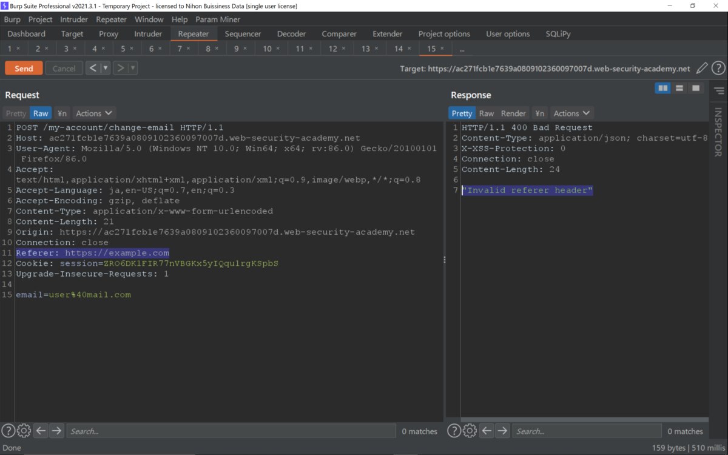Switch to the Decoder tab

click(x=291, y=34)
